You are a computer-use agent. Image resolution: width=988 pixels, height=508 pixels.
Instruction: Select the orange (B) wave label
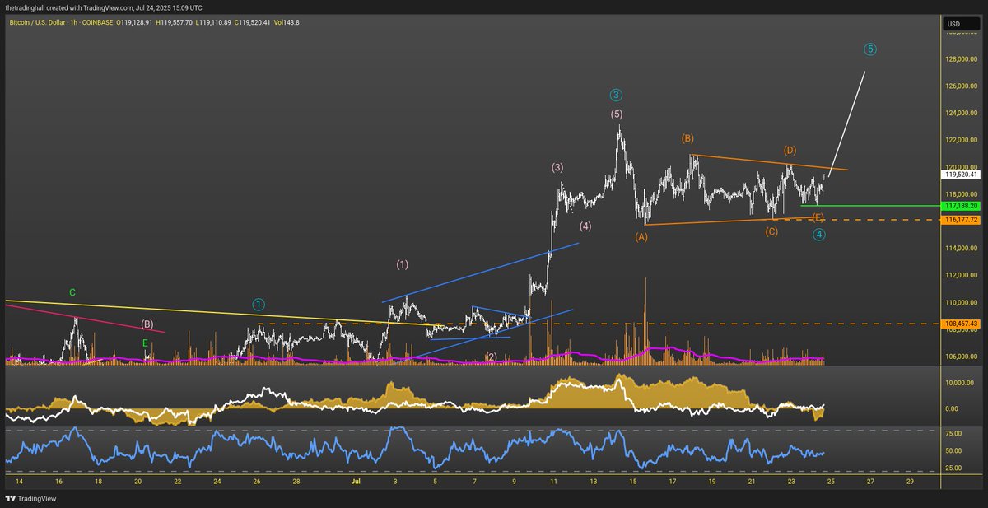(687, 138)
